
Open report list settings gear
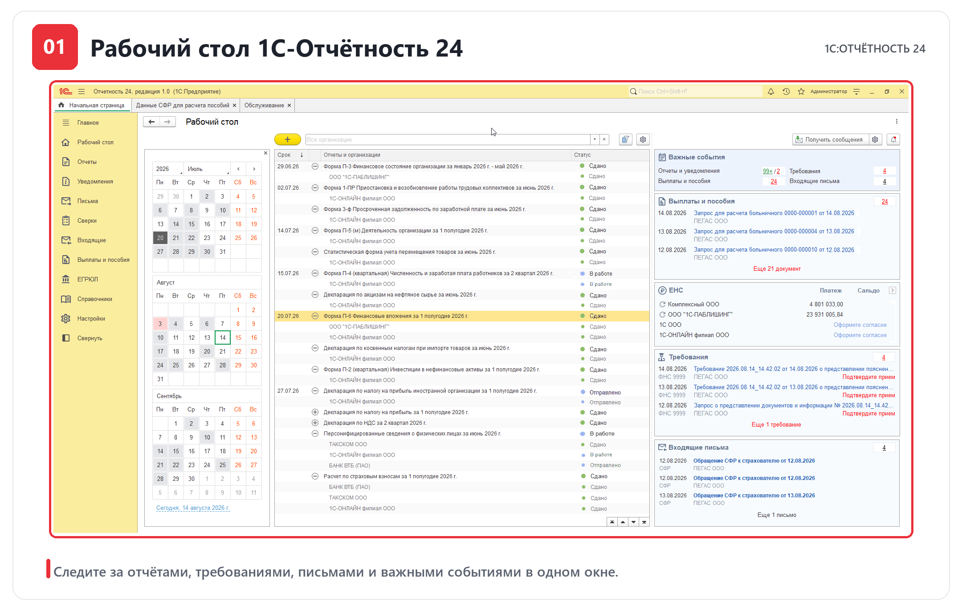point(643,139)
